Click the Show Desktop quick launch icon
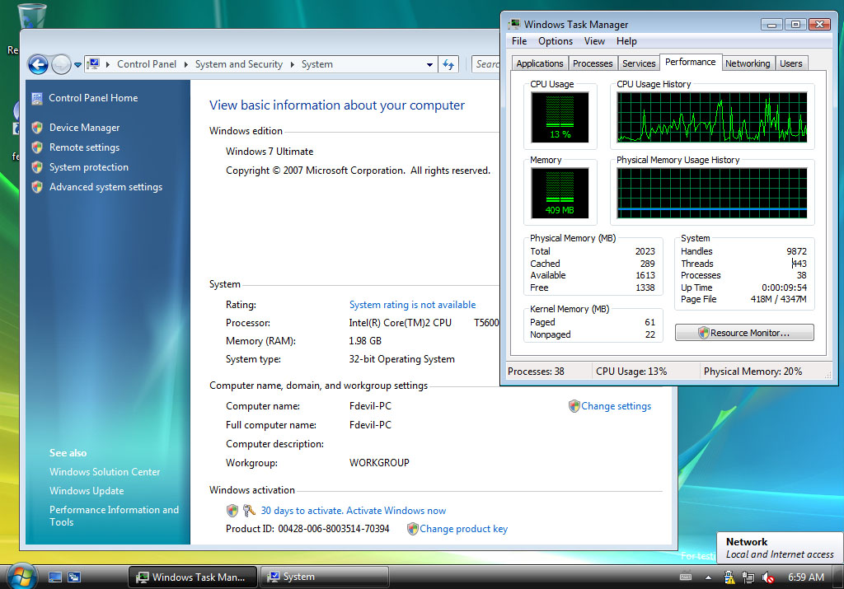 [55, 577]
